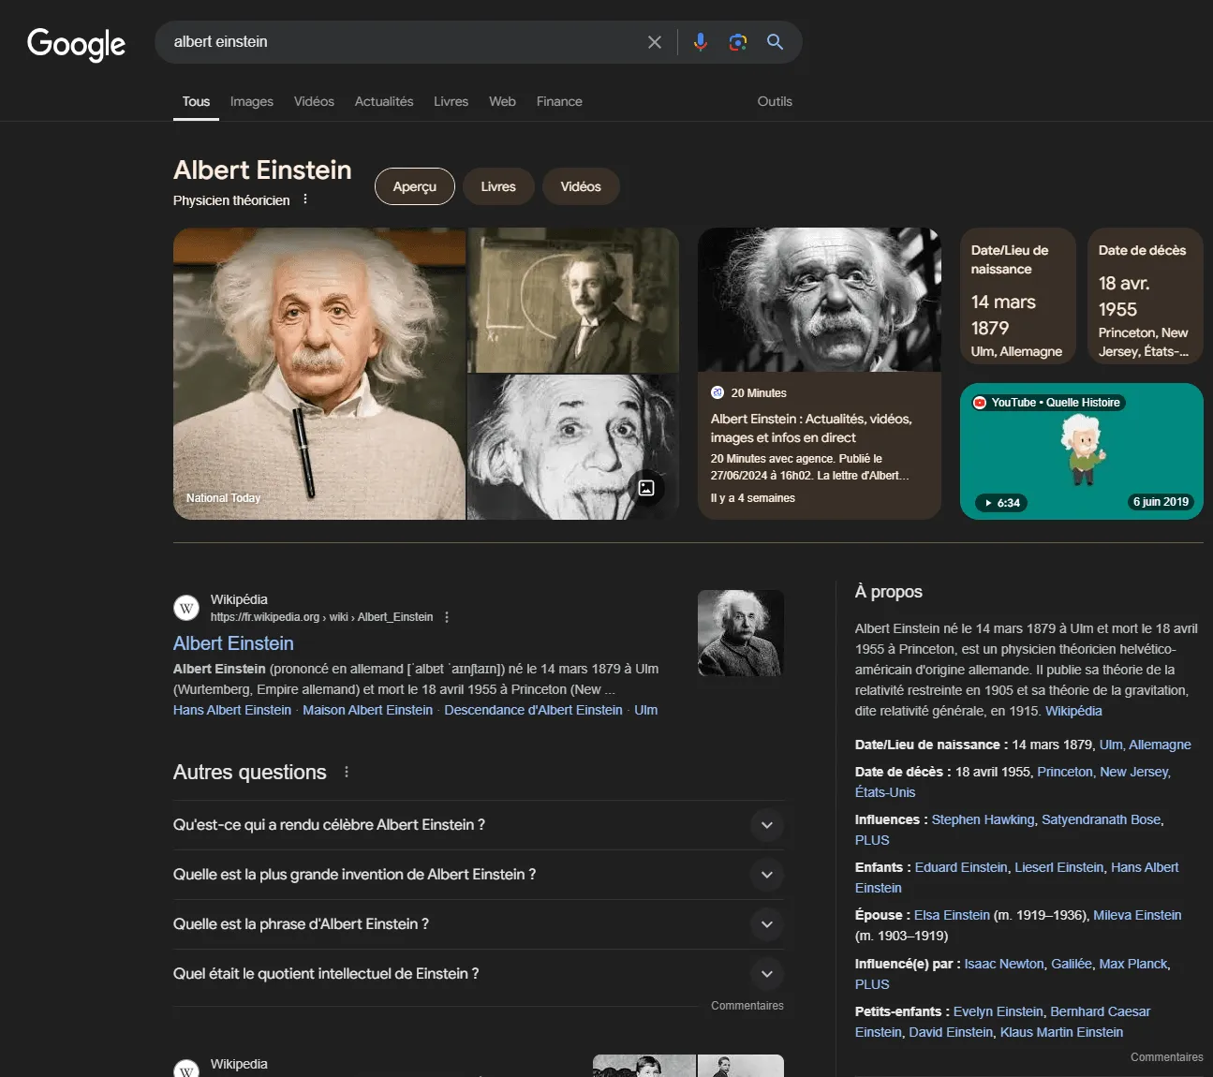This screenshot has height=1077, width=1213.
Task: Select the Aperçu chip
Action: tap(415, 186)
